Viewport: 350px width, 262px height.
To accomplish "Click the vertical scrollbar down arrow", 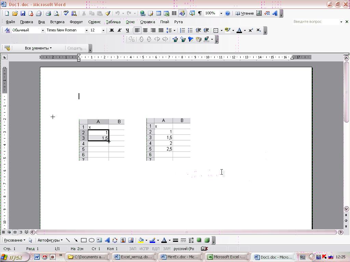I will [346, 209].
